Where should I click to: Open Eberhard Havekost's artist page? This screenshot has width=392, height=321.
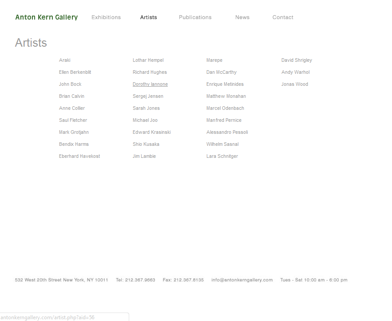[79, 156]
